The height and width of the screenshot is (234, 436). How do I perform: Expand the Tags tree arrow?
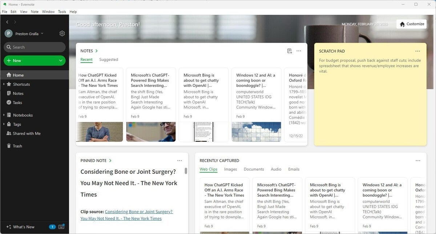point(4,124)
